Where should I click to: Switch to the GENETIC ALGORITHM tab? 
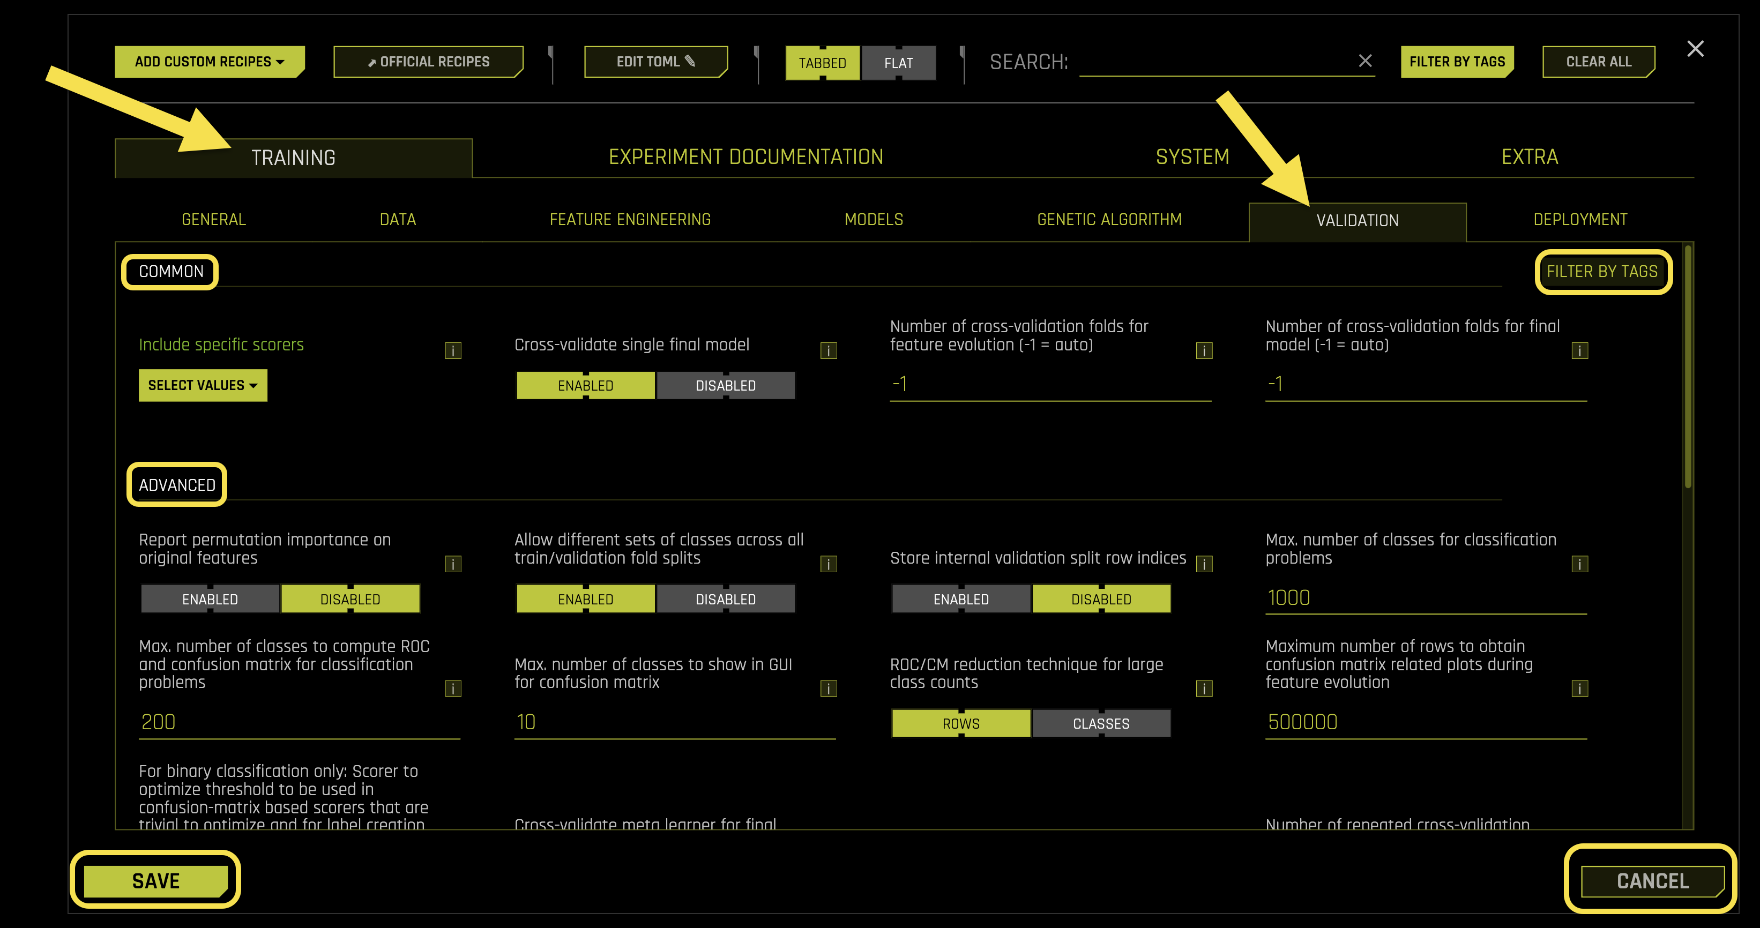pyautogui.click(x=1109, y=219)
